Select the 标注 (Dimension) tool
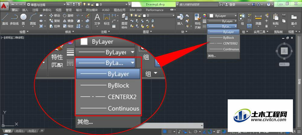 point(107,20)
